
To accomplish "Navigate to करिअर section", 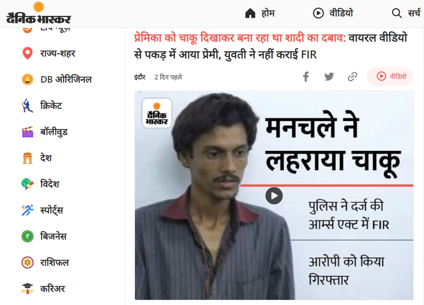I will (x=52, y=289).
